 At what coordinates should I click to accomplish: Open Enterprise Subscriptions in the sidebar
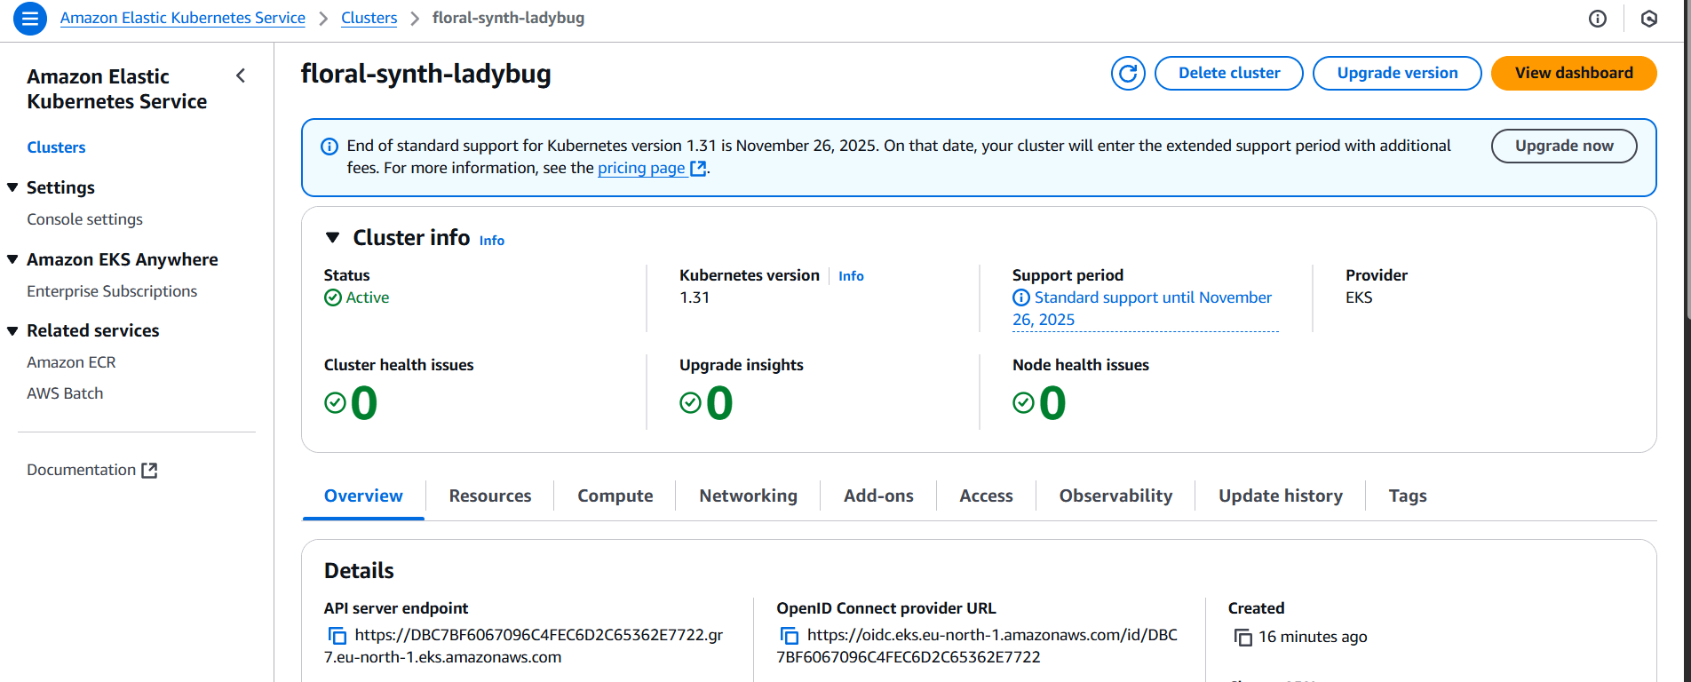[x=112, y=291]
